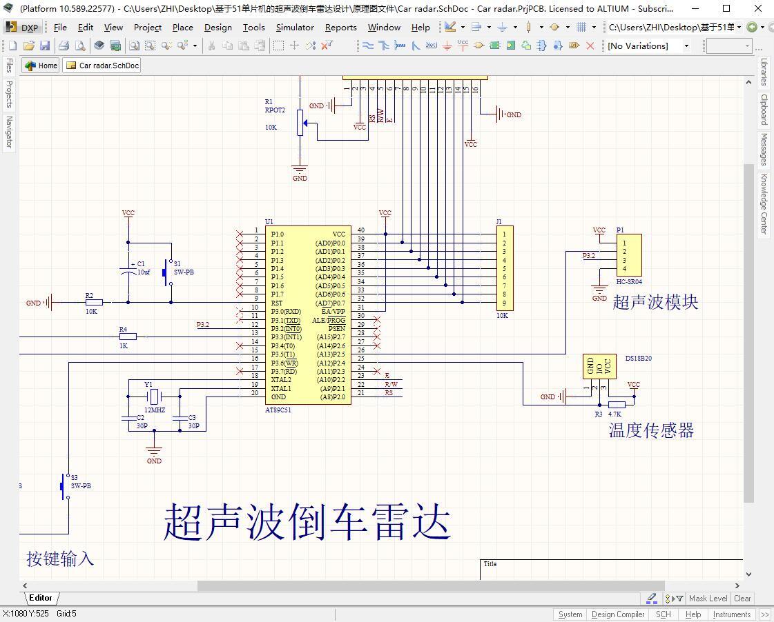This screenshot has height=622, width=774.
Task: Switch to the Car radar.SchDoc tab
Action: coord(102,66)
